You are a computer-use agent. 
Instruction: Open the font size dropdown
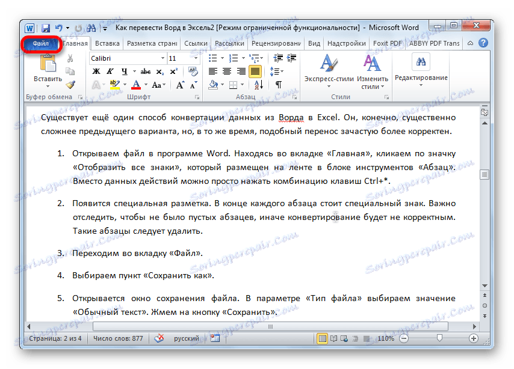click(x=196, y=58)
